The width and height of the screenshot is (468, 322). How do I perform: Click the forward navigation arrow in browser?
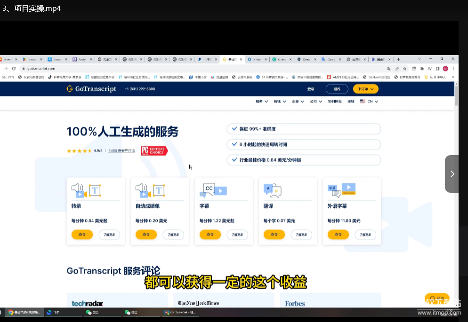[x=6, y=69]
